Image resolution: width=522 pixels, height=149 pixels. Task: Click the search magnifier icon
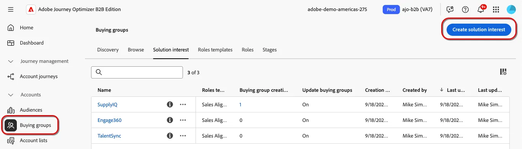click(99, 72)
